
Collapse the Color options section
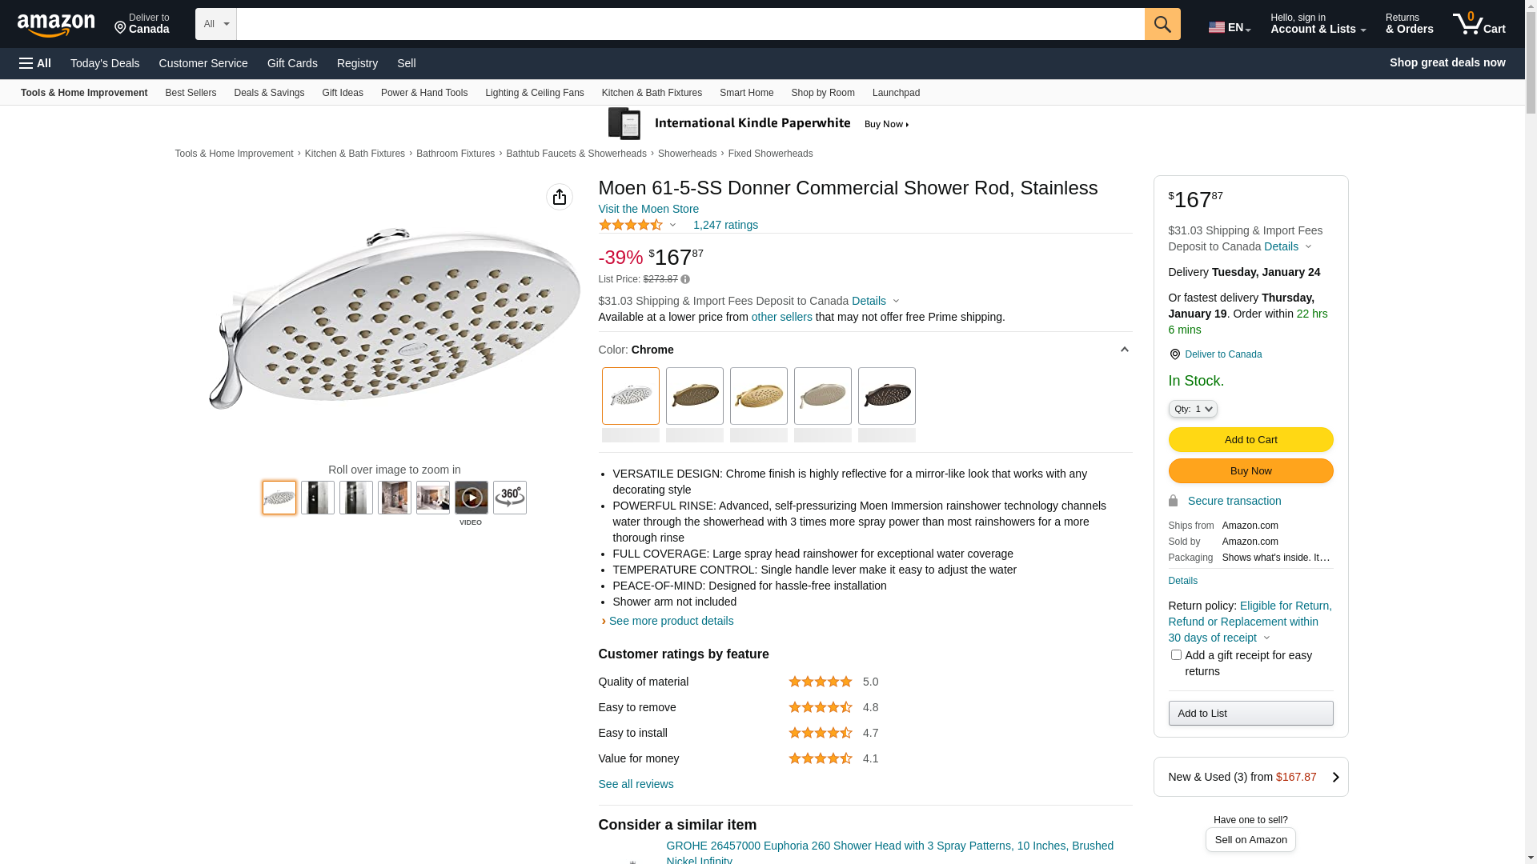pyautogui.click(x=1124, y=350)
